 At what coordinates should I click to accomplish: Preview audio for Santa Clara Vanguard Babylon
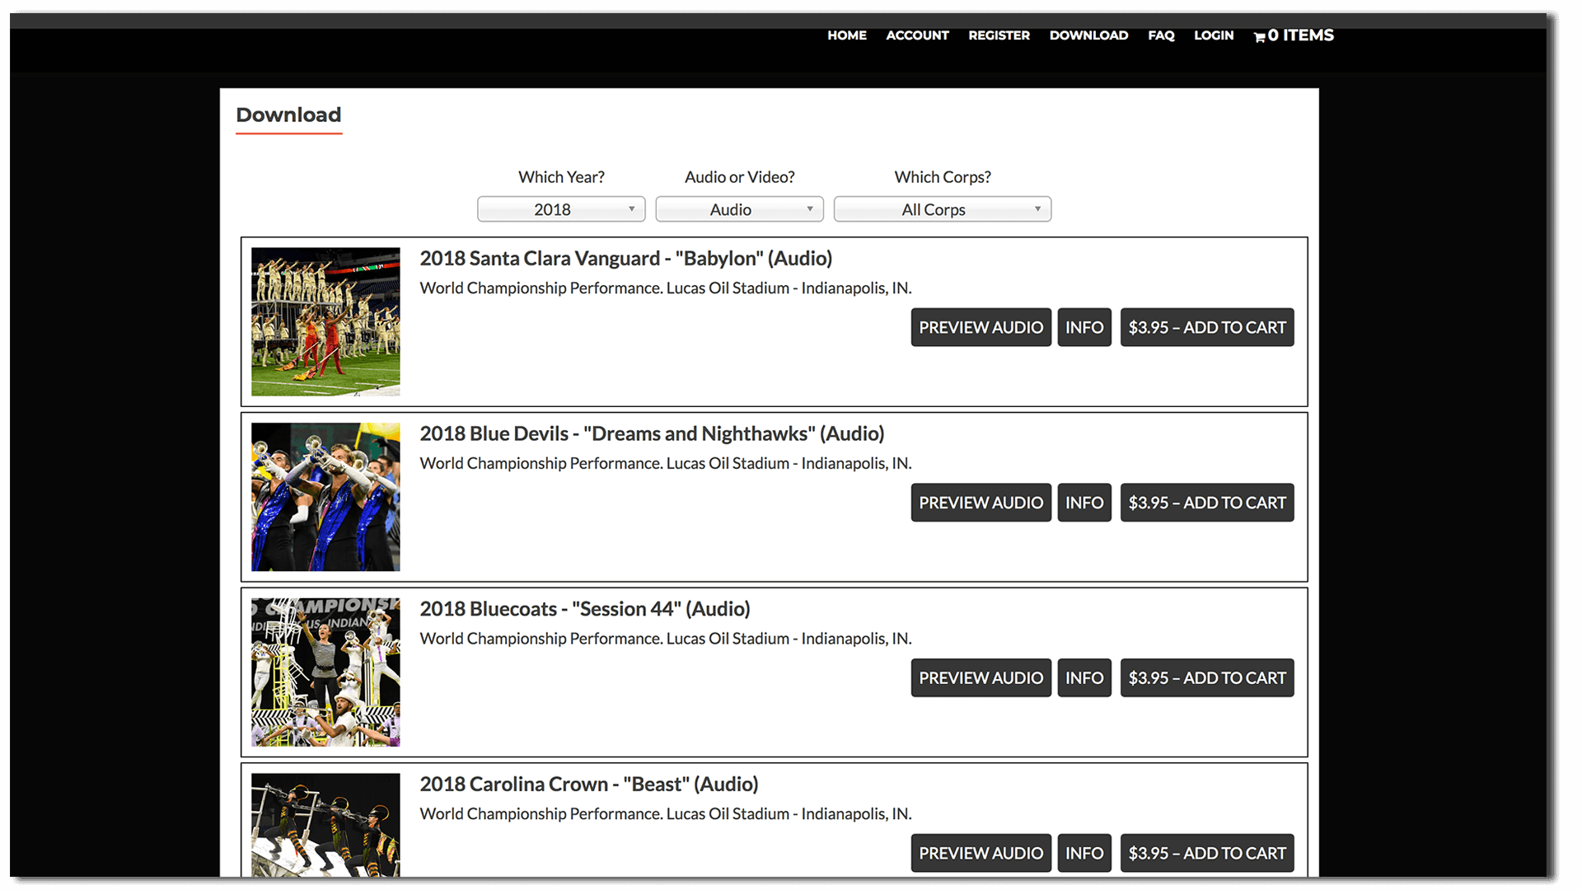981,327
